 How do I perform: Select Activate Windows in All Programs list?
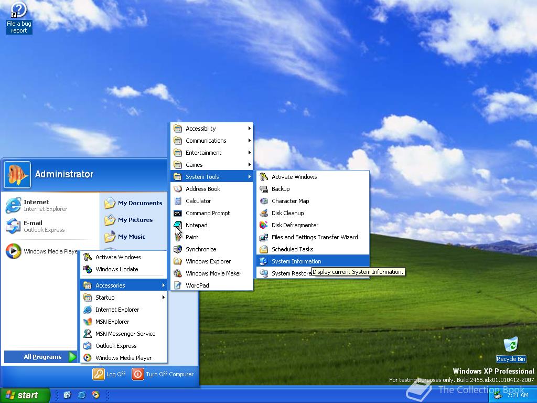(124, 257)
